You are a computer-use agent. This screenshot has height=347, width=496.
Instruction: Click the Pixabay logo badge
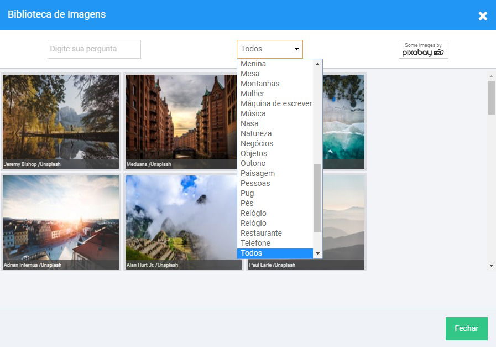(423, 49)
